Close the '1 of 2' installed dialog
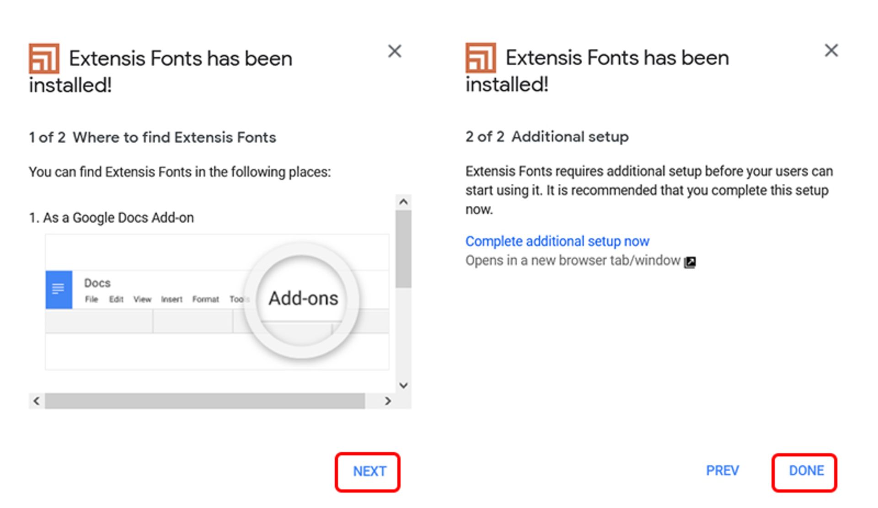Image resolution: width=878 pixels, height=508 pixels. coord(394,51)
